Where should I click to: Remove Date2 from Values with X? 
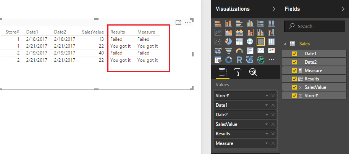pyautogui.click(x=273, y=115)
